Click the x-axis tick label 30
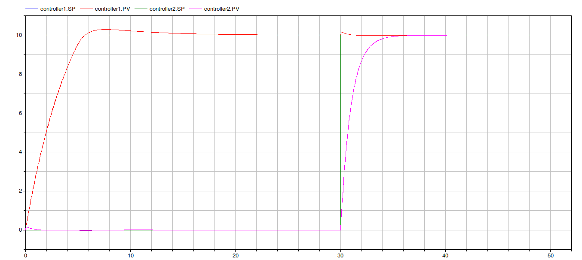This screenshot has height=260, width=582. pyautogui.click(x=340, y=255)
